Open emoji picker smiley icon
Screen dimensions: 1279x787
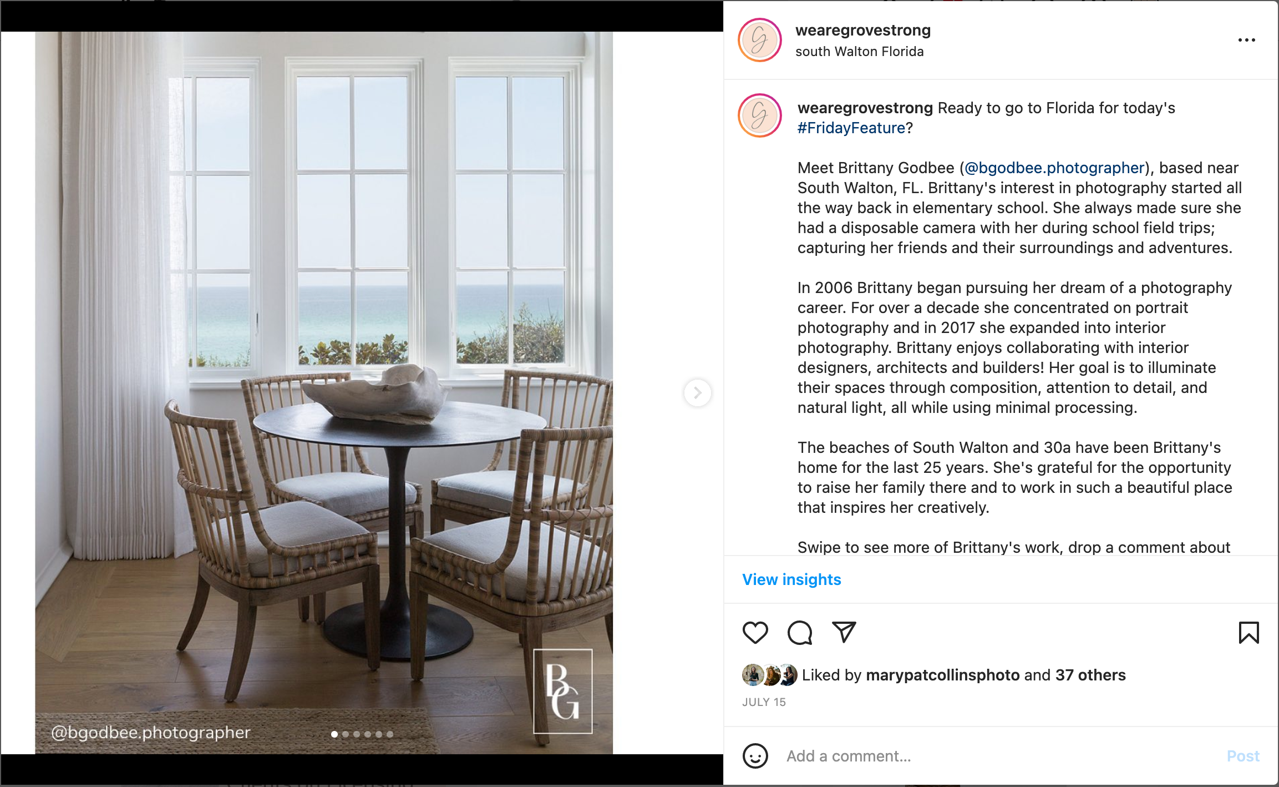[x=755, y=756]
